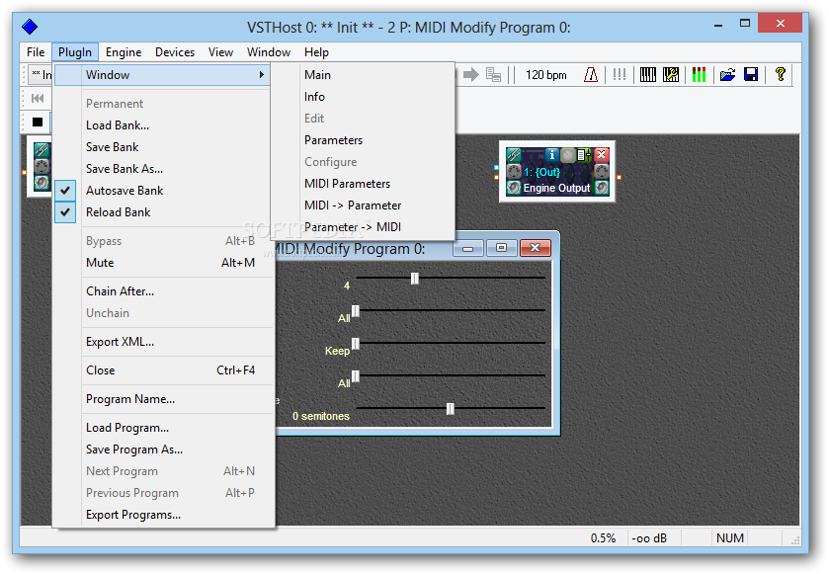This screenshot has width=829, height=574.
Task: Click red X icon on Engine Output module
Action: [601, 155]
